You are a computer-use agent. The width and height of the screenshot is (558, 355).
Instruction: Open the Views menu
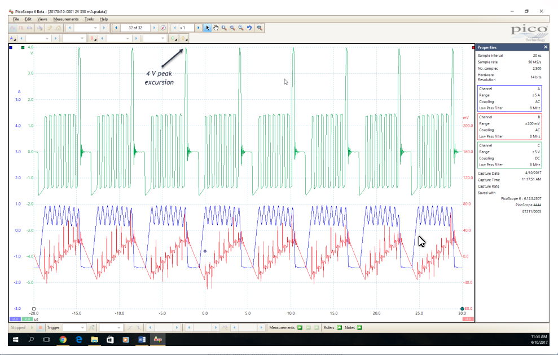42,19
